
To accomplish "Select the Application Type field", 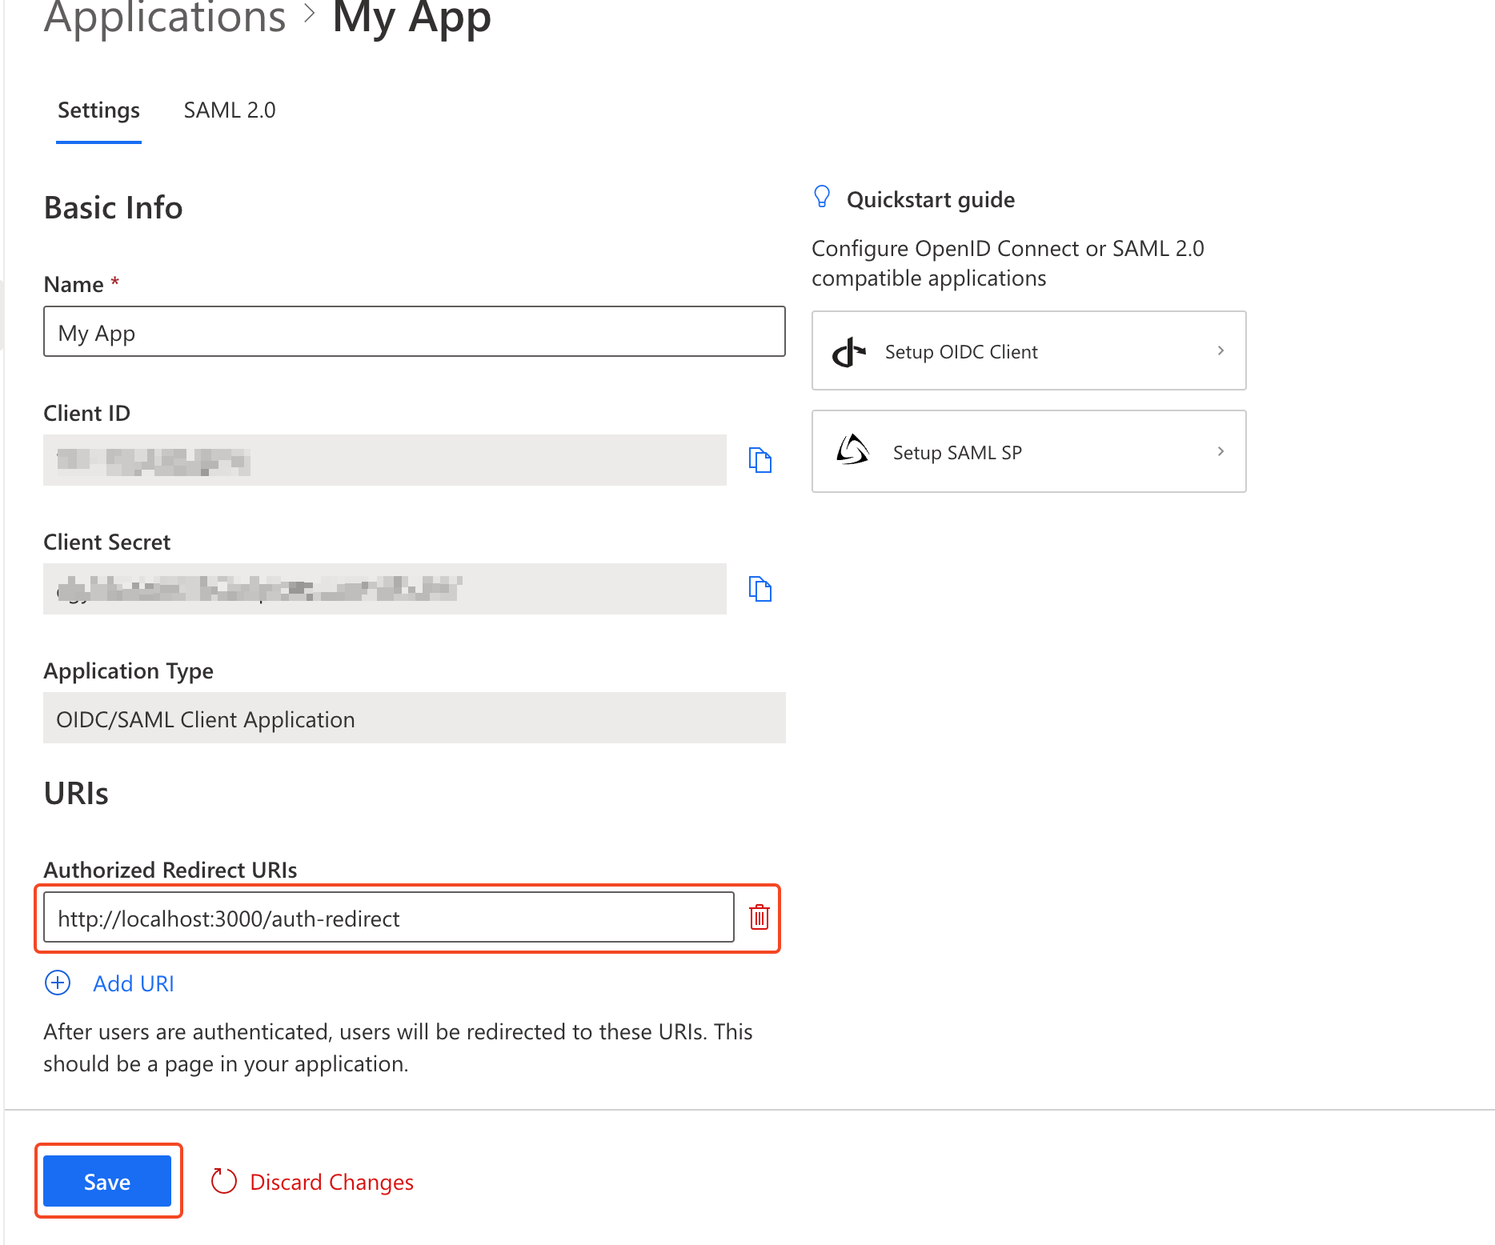I will (414, 718).
